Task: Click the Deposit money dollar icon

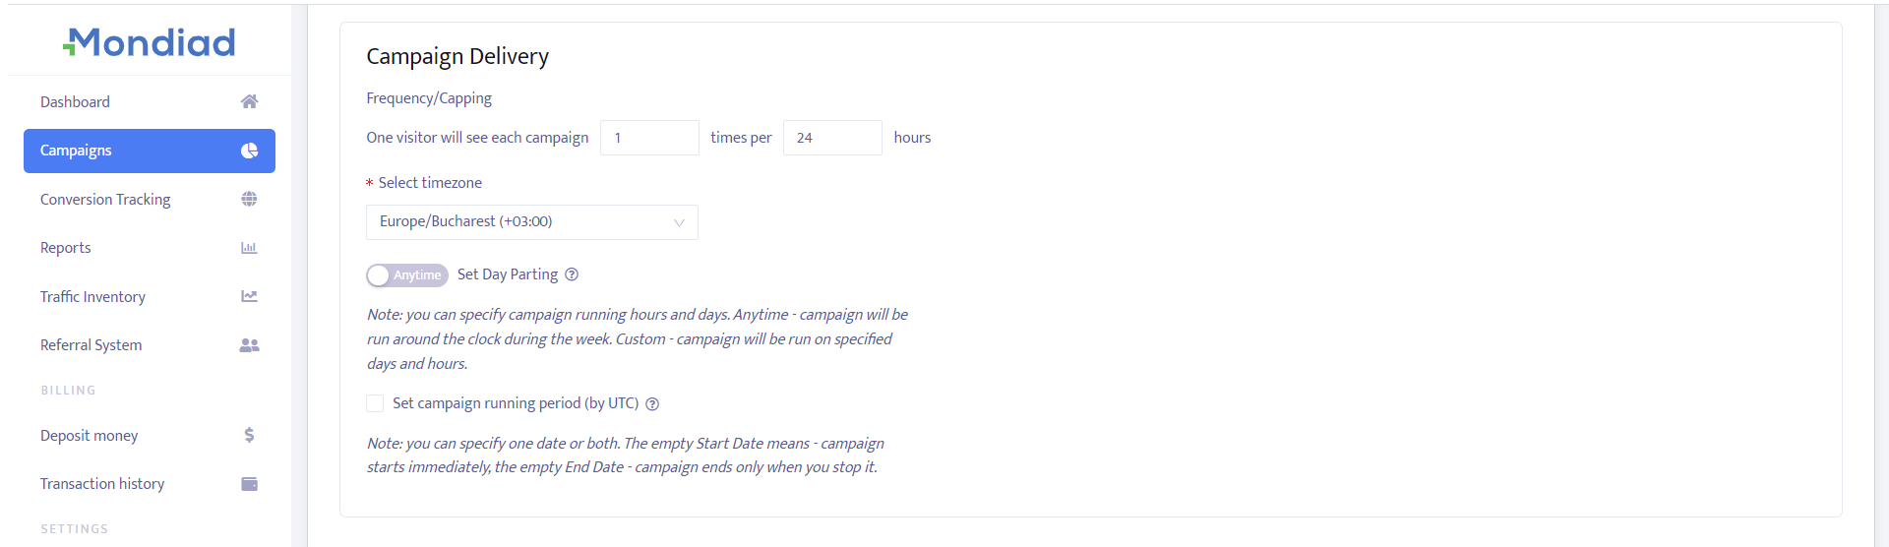Action: 249,435
